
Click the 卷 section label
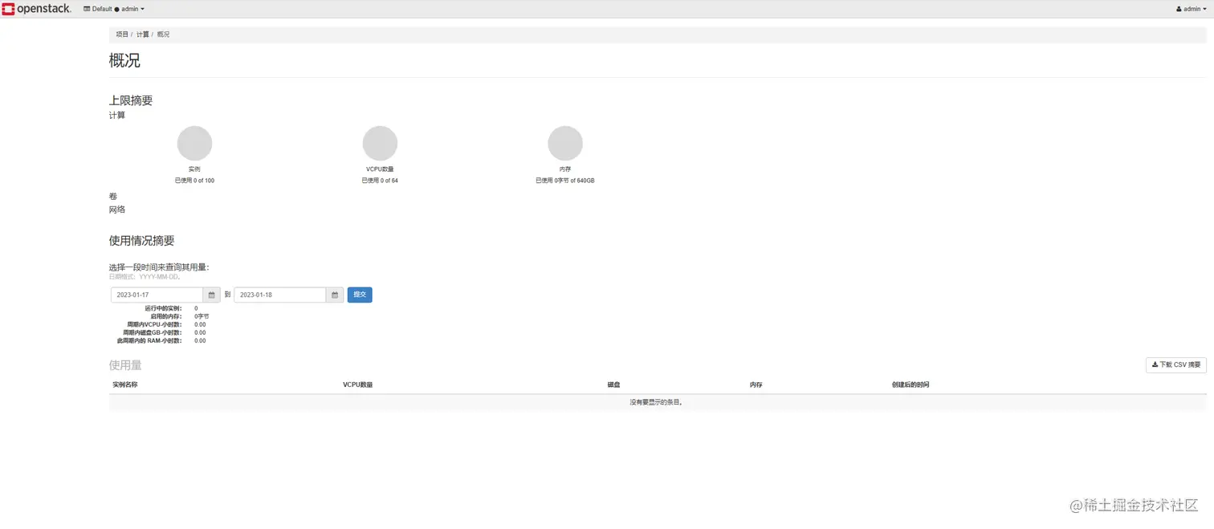point(113,196)
